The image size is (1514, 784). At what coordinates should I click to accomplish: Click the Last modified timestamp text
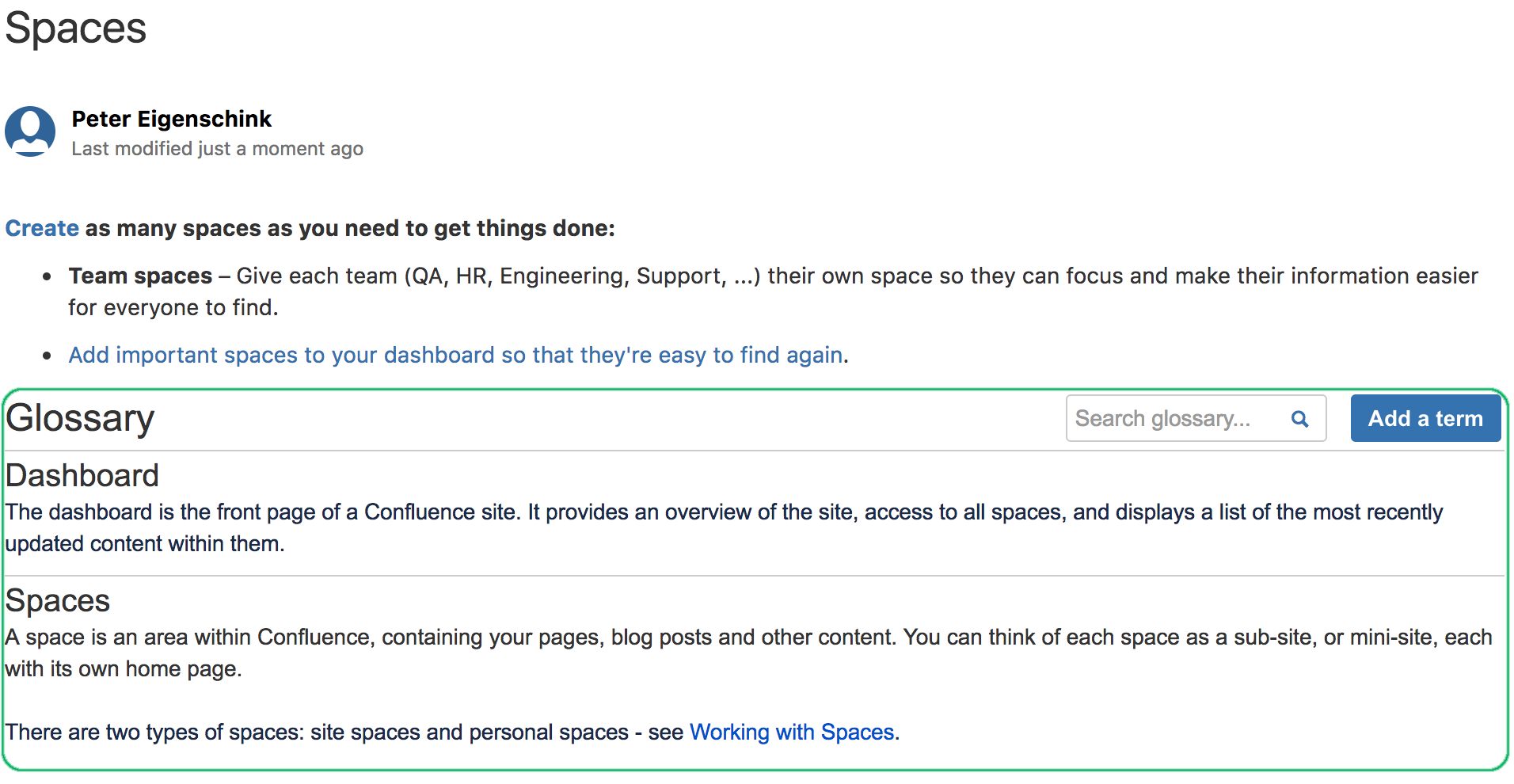[x=217, y=148]
